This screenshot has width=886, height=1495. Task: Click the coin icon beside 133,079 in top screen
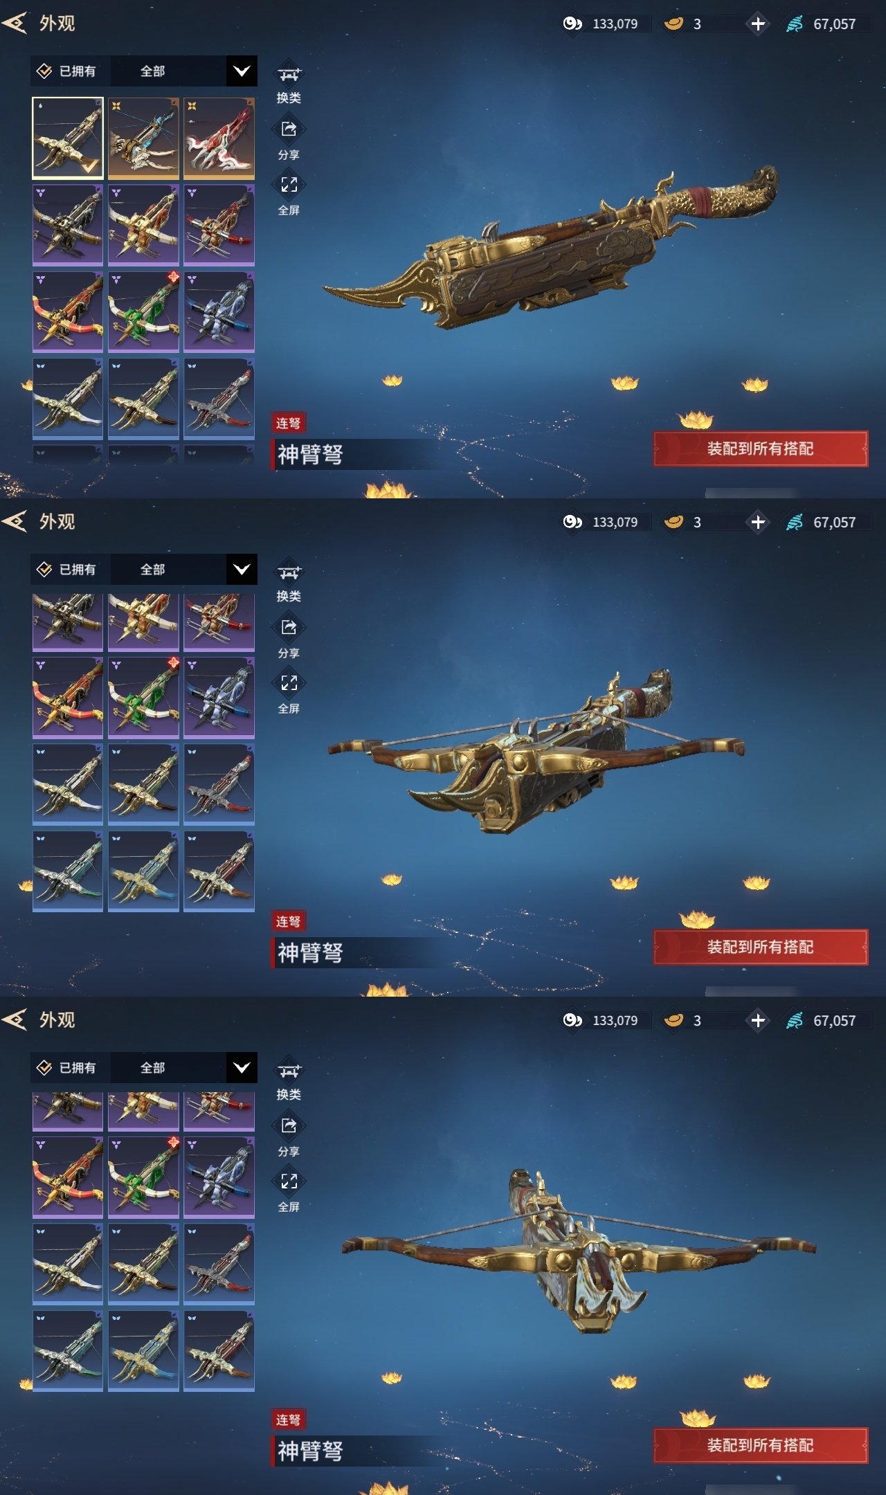click(x=572, y=24)
